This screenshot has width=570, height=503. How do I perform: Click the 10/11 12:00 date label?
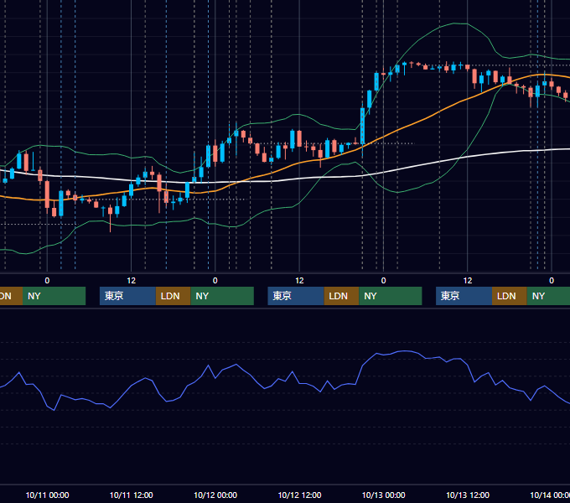point(132,495)
